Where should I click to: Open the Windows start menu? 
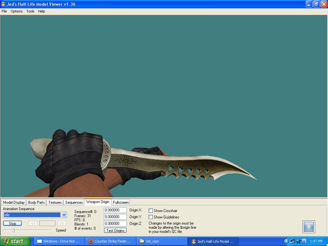pos(15,241)
